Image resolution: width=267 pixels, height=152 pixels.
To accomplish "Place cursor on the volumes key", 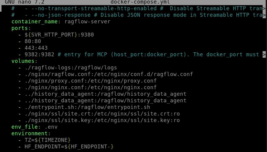I will coord(23,61).
